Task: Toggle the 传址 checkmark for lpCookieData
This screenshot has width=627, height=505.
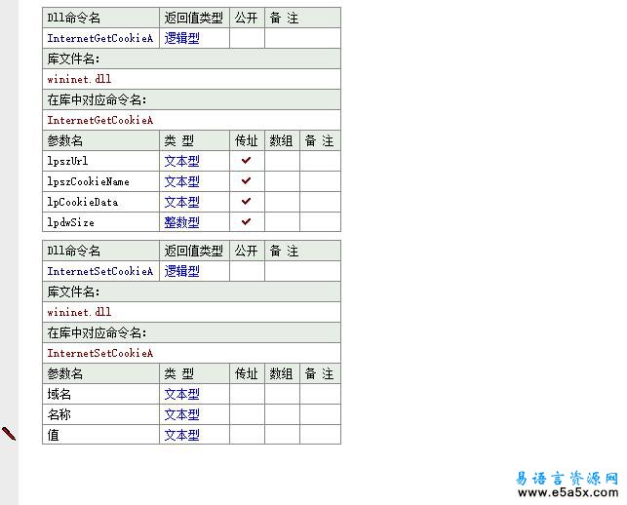Action: pyautogui.click(x=247, y=201)
